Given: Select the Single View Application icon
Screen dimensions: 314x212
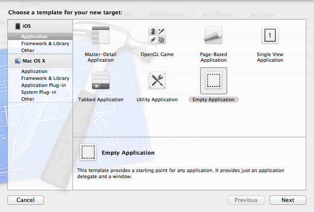Looking at the screenshot, I should point(270,35).
